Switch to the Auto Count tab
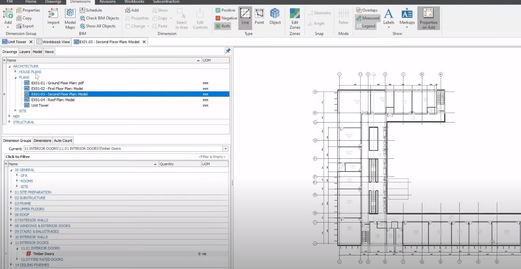The width and height of the screenshot is (521, 269). pyautogui.click(x=63, y=141)
